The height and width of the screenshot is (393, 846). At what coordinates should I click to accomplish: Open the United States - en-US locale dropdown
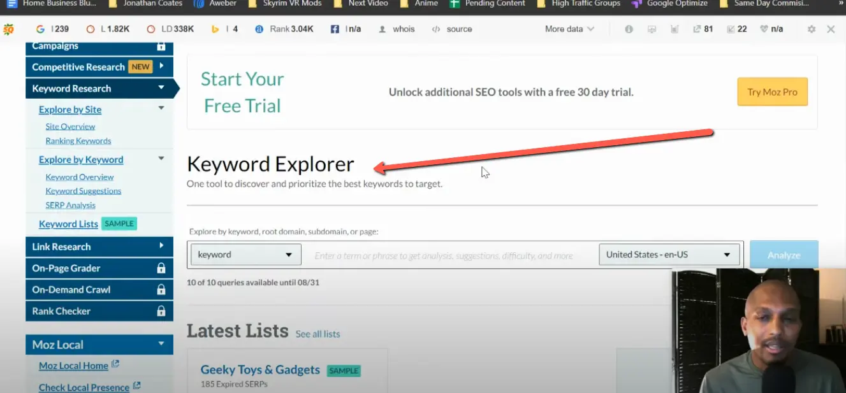click(x=669, y=254)
